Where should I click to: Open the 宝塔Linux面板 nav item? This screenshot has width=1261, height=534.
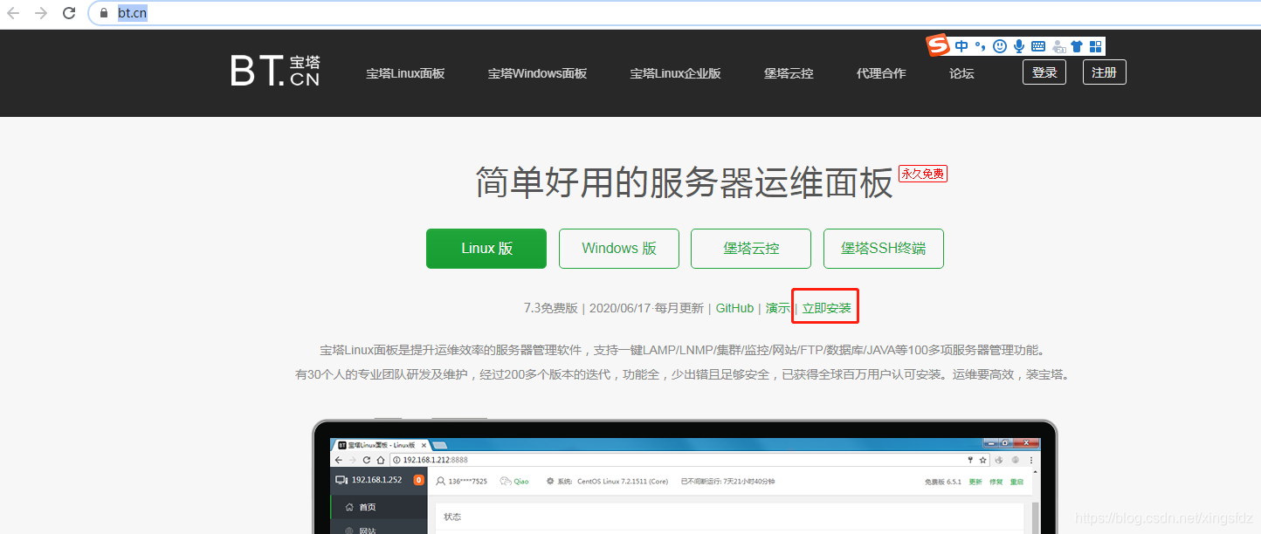(405, 73)
